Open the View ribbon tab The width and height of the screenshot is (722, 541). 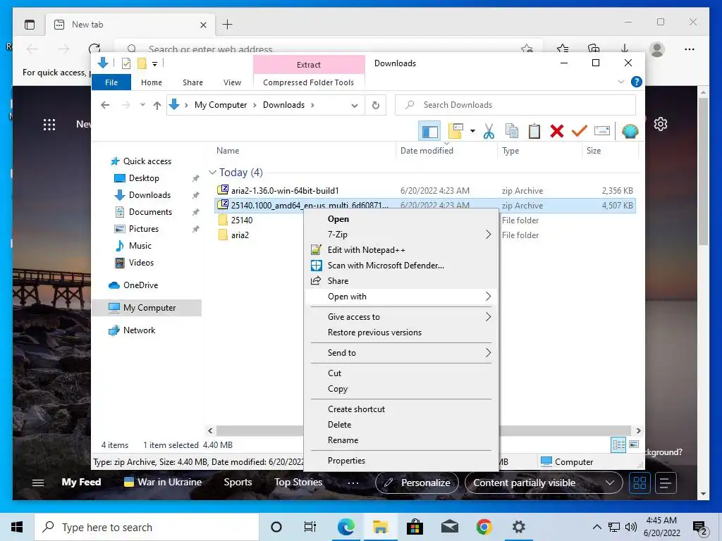(232, 82)
